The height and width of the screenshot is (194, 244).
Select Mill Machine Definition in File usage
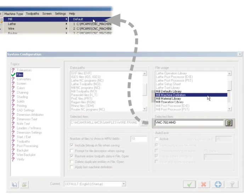click(x=191, y=95)
